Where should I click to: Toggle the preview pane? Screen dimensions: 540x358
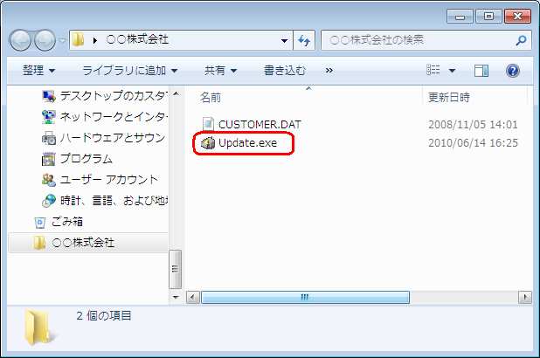tap(481, 71)
